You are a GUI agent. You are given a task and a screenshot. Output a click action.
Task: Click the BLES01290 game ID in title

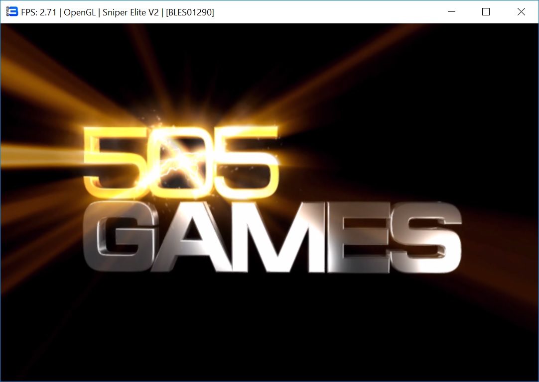190,12
